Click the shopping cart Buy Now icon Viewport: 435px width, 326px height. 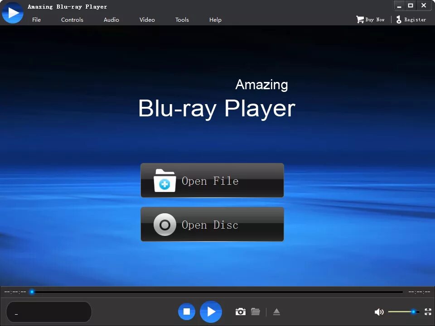pos(360,19)
